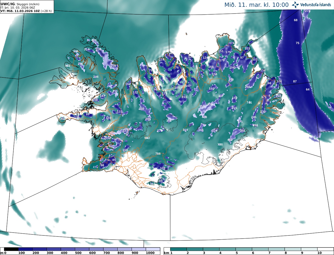Screen dimensions: 334x255
Task: Click the visibility value 738 over Vatnajökull
Action: click(220, 144)
